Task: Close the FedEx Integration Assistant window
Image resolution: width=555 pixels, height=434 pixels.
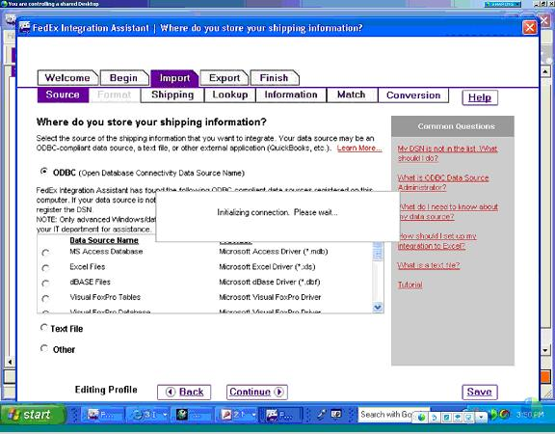Action: [530, 28]
